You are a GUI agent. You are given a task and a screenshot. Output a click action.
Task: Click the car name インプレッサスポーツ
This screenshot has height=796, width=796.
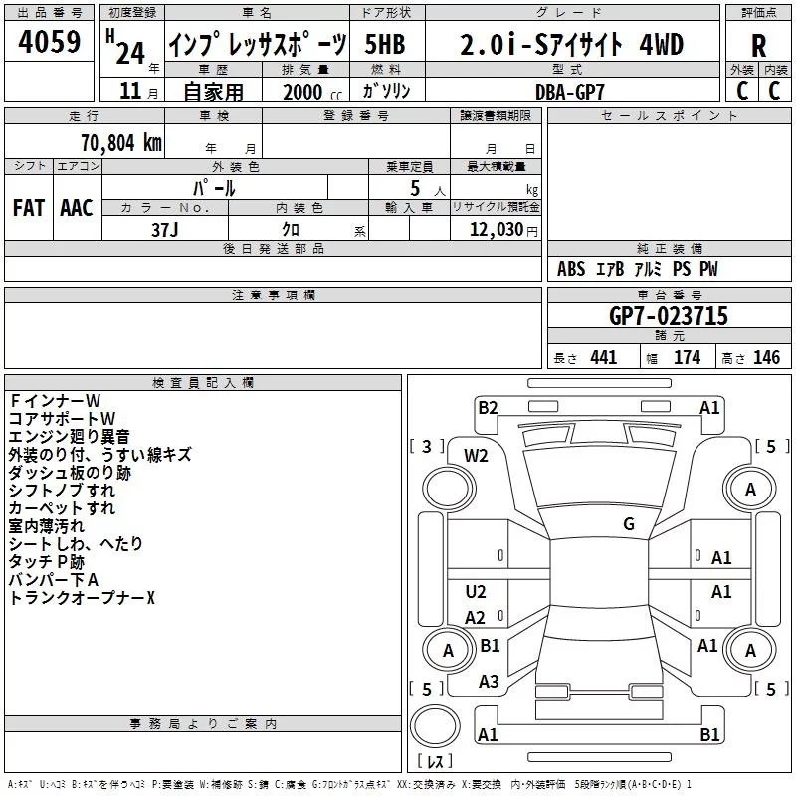point(258,44)
